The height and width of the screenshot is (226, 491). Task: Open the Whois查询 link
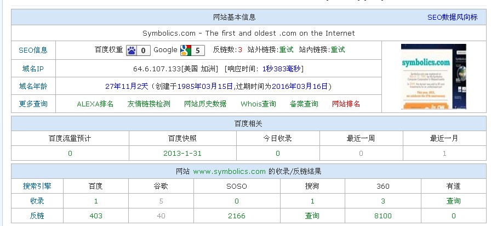(258, 104)
